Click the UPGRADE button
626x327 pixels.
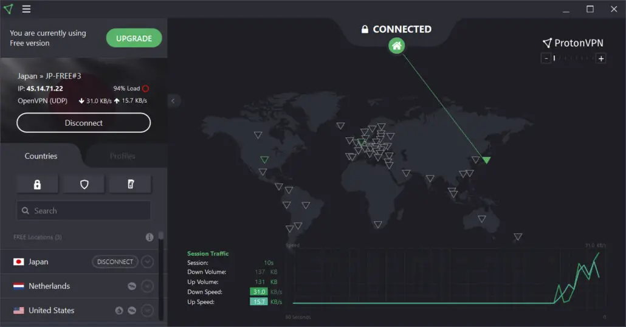point(134,38)
